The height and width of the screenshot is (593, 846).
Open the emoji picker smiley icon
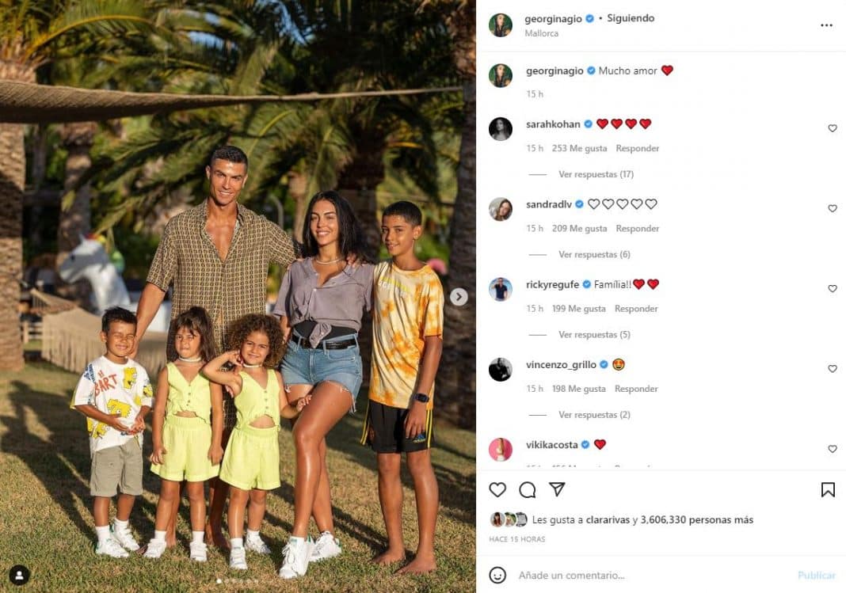[x=497, y=576]
